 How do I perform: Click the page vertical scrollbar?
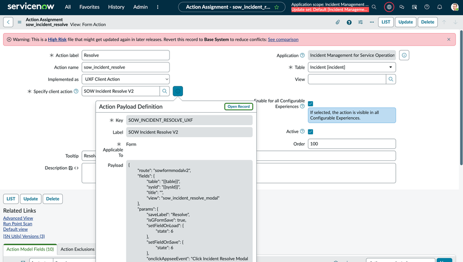(461, 97)
